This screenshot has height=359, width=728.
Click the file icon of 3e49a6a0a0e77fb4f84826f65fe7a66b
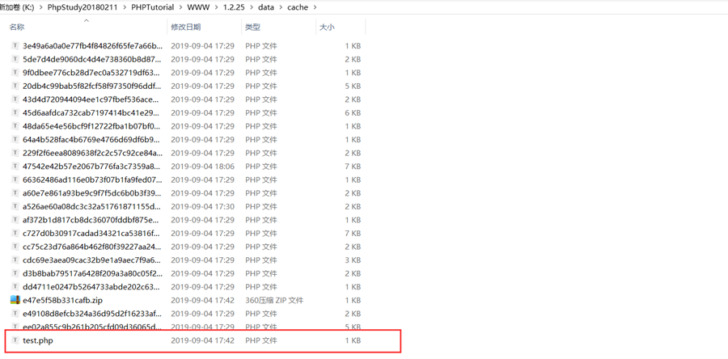click(x=15, y=46)
